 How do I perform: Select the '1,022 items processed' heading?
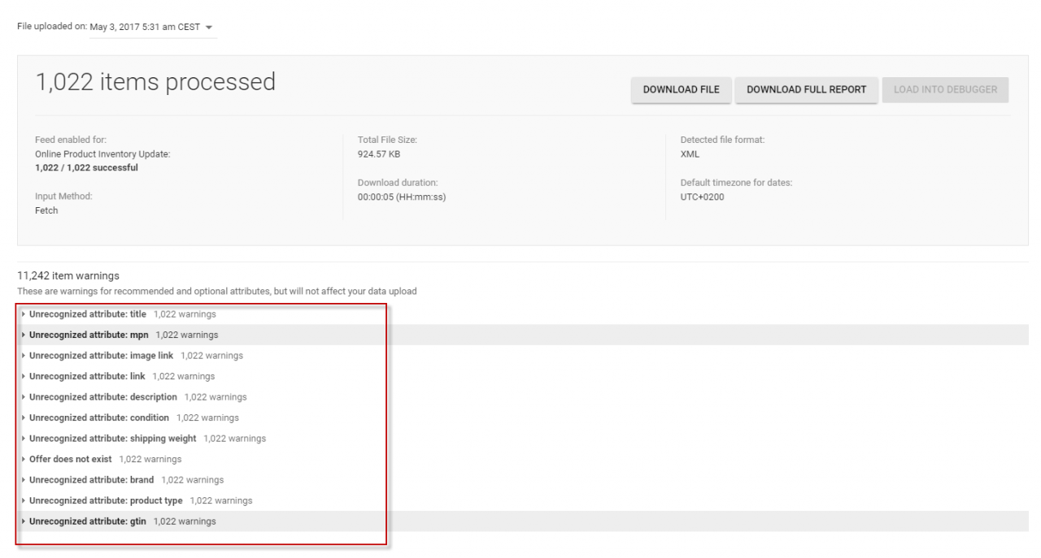pyautogui.click(x=155, y=82)
